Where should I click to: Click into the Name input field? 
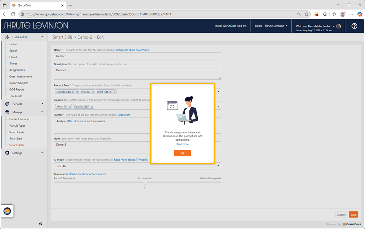click(x=137, y=56)
